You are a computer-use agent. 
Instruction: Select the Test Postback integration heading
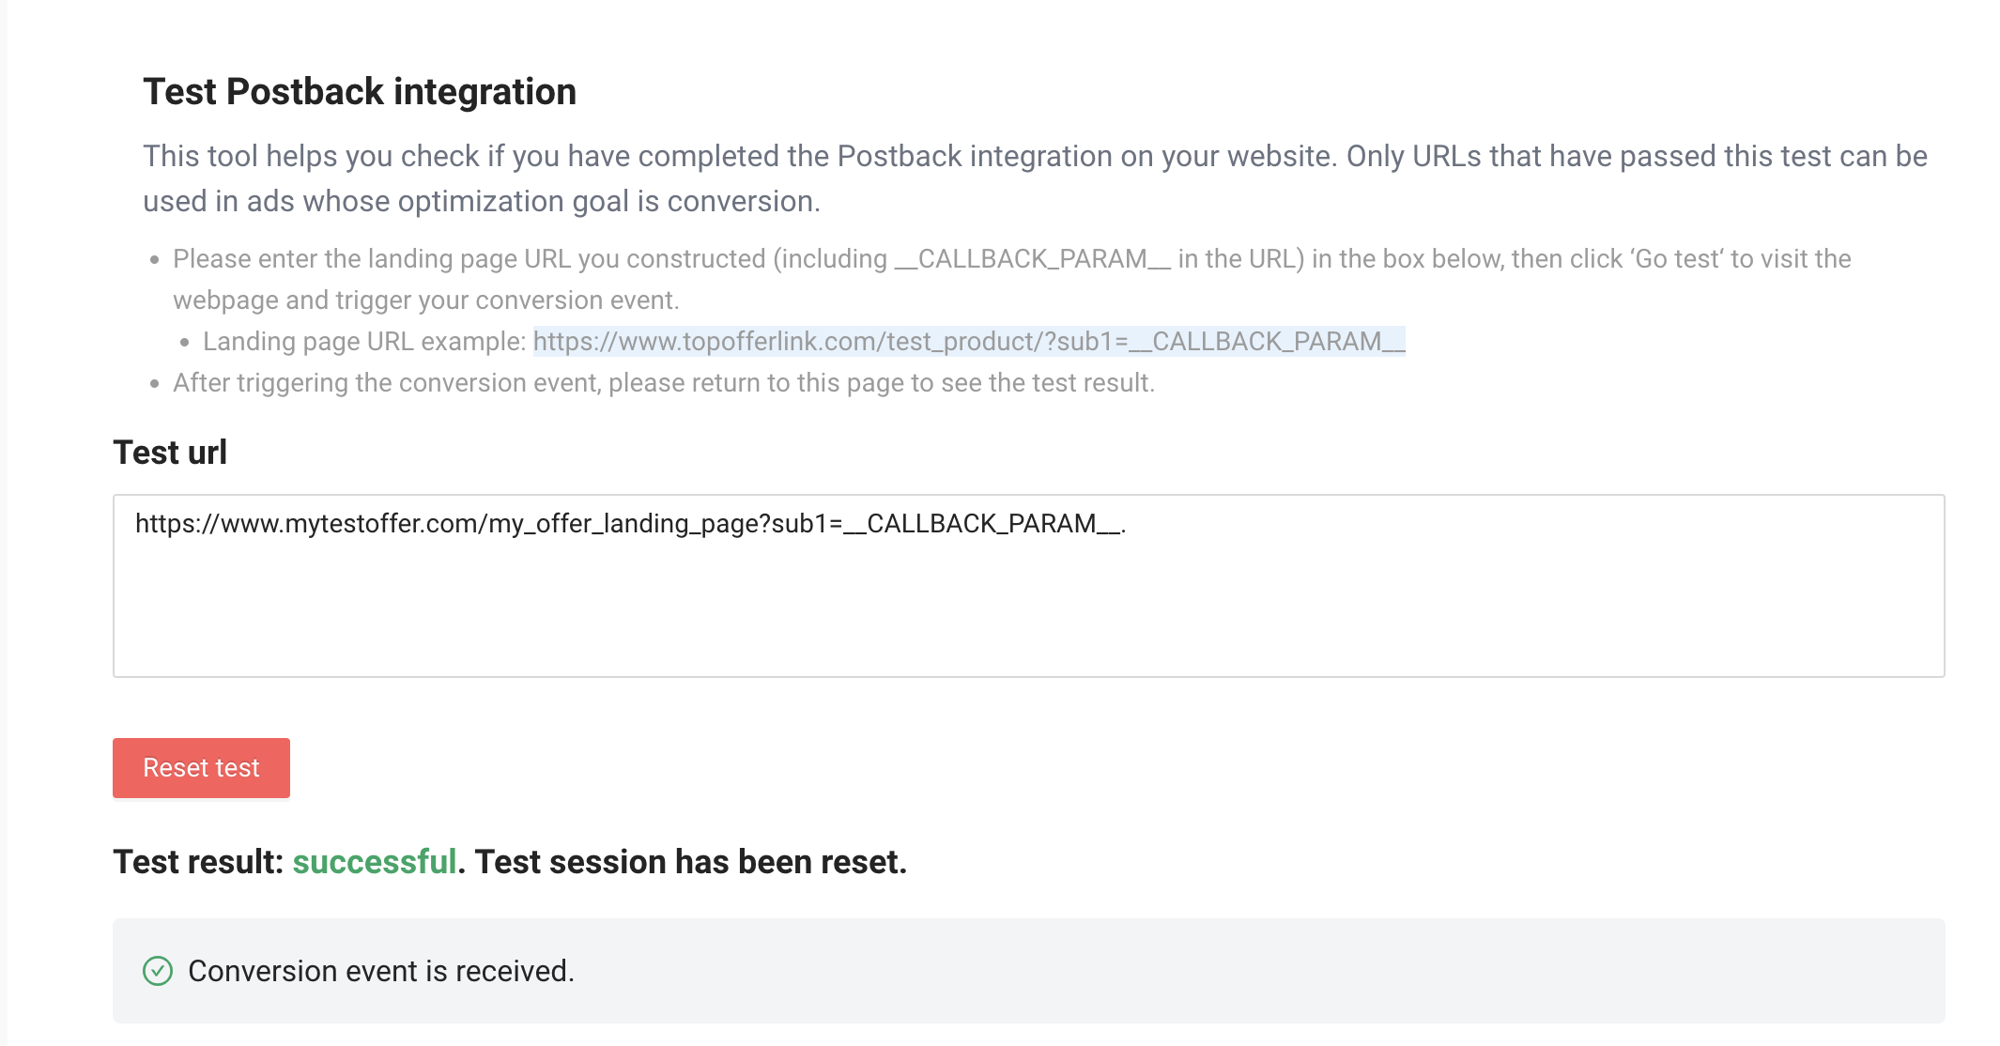click(x=360, y=92)
